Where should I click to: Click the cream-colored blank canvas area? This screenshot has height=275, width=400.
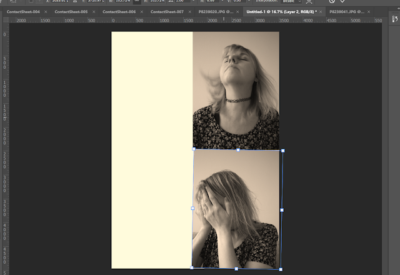tap(152, 150)
